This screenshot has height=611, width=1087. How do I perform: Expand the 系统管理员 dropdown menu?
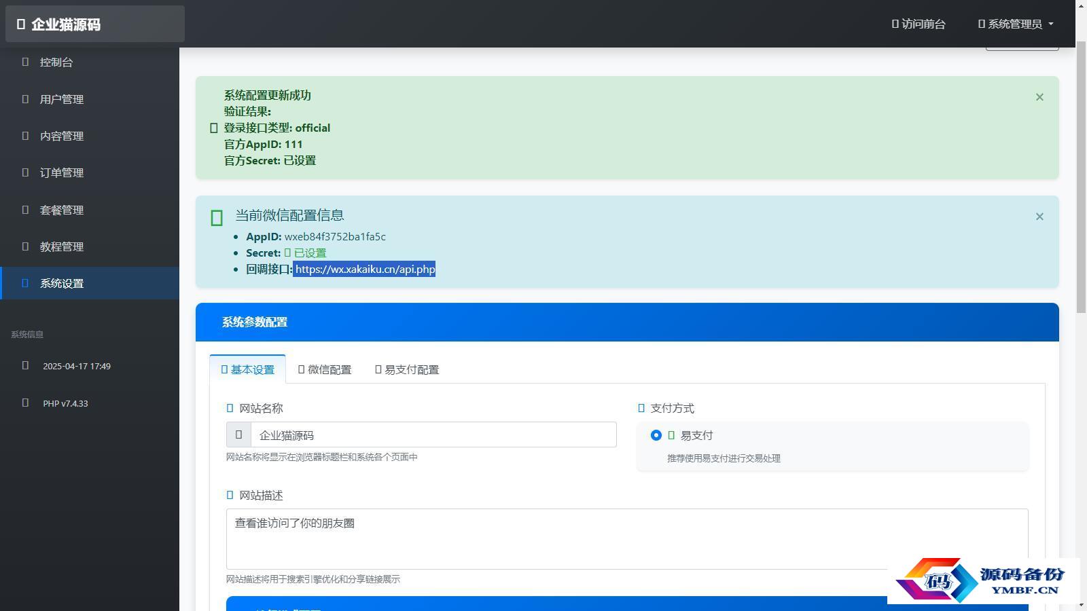tap(1016, 24)
